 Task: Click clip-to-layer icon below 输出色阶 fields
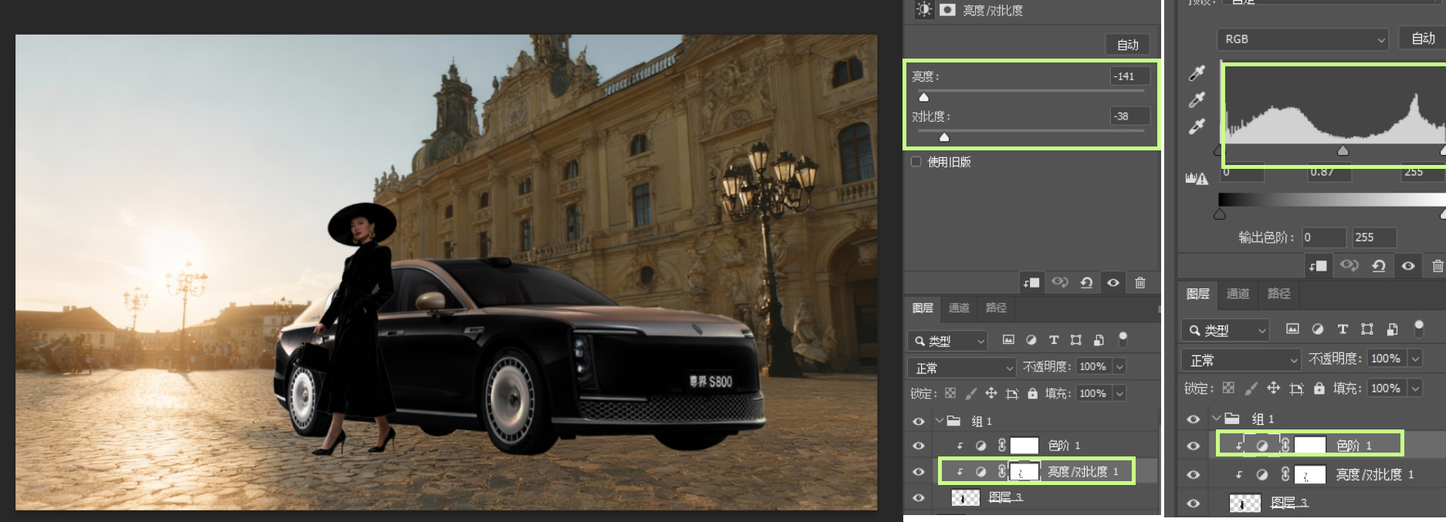coord(1317,266)
